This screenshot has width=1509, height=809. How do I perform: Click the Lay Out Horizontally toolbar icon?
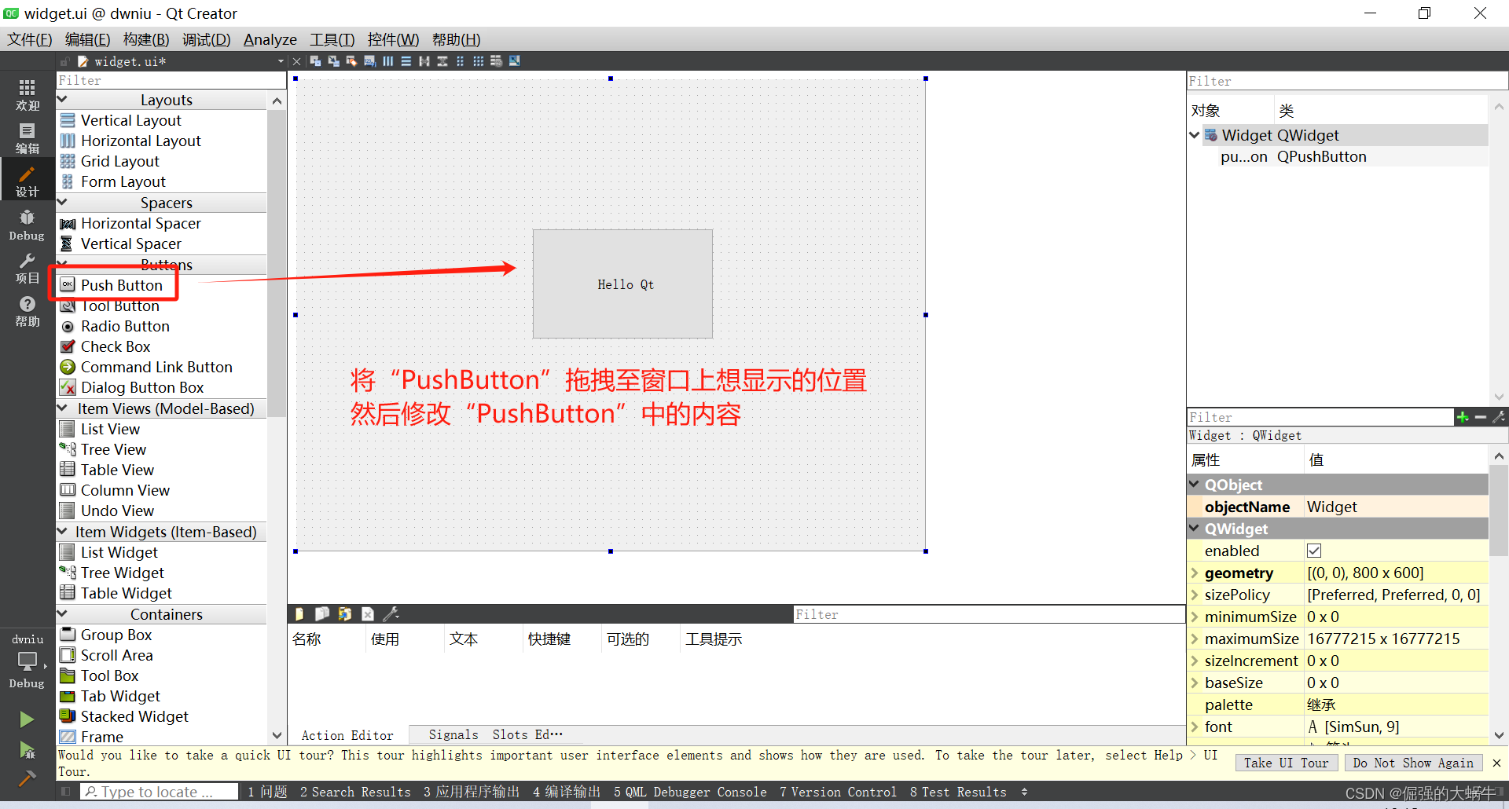pos(387,60)
